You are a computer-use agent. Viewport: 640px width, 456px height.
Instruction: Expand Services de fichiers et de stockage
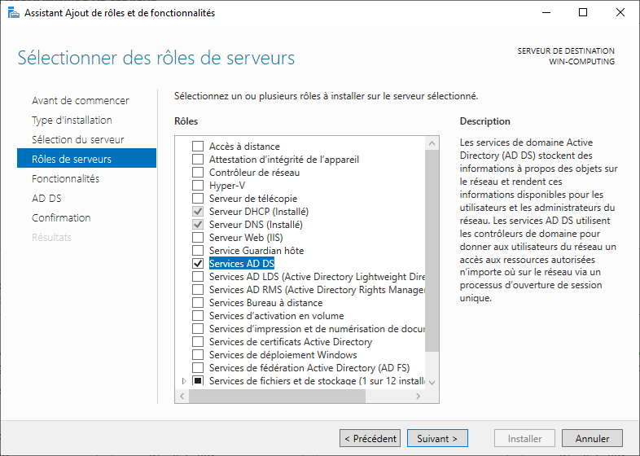point(184,381)
